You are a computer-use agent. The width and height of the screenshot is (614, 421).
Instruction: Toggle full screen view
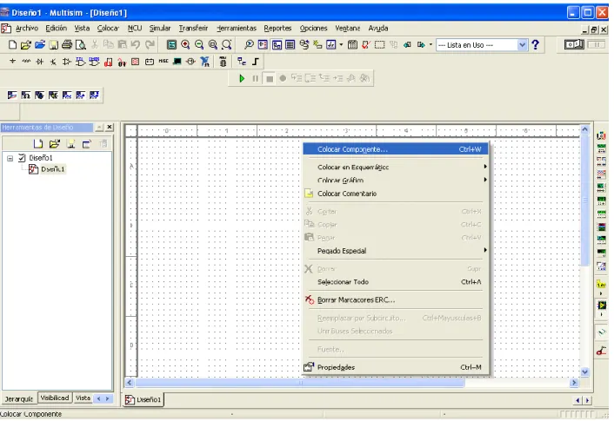coord(171,45)
